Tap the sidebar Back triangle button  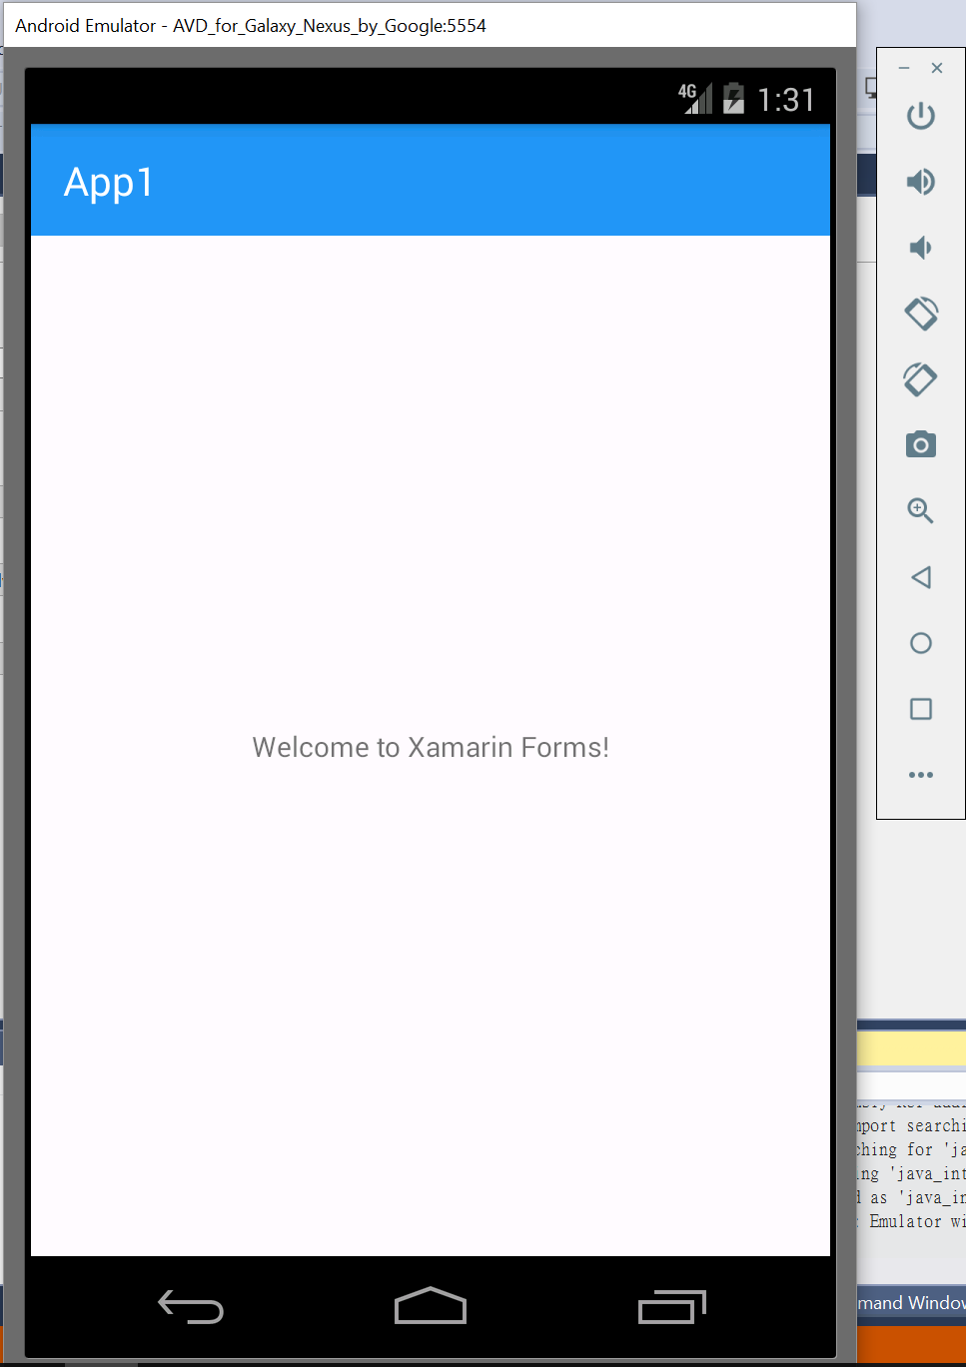(x=921, y=577)
